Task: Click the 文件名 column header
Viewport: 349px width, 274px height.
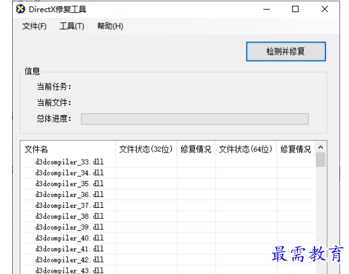Action: tap(68, 149)
